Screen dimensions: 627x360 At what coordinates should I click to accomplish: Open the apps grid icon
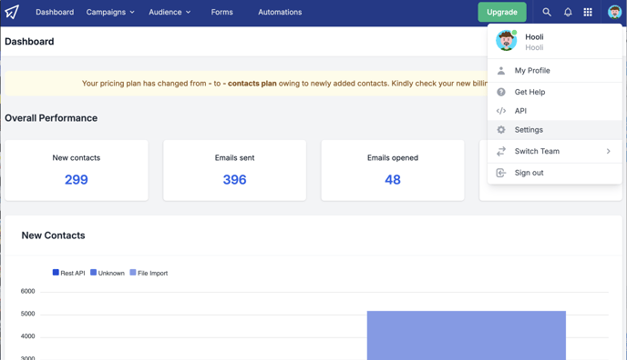point(588,13)
